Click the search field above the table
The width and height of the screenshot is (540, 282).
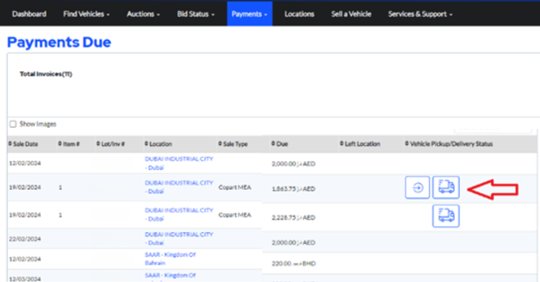tap(493, 128)
